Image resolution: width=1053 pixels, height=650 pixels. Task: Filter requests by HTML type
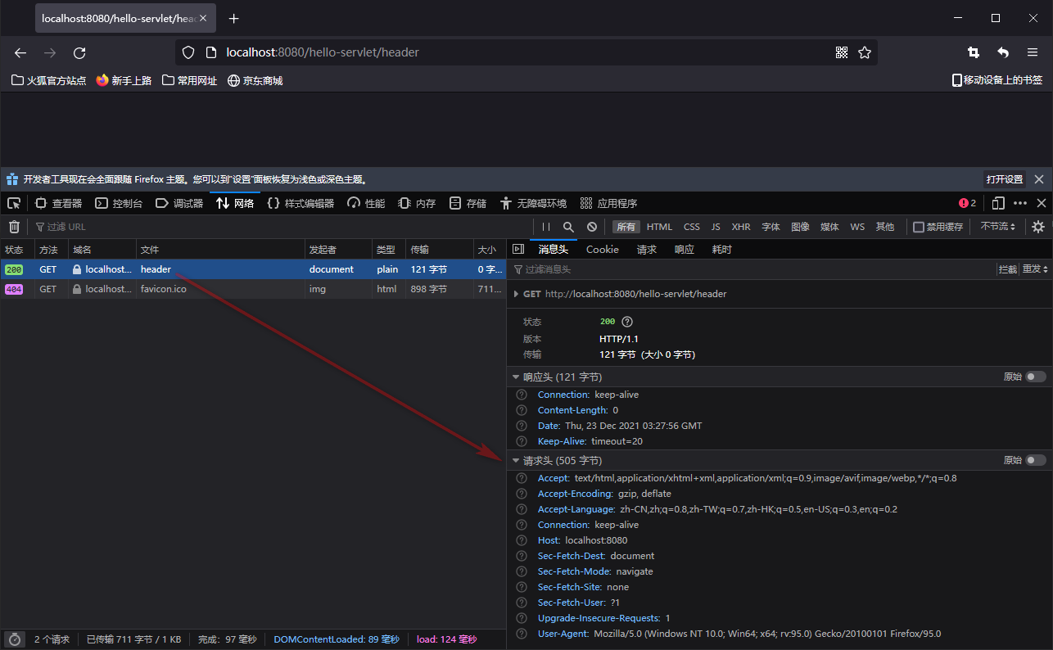coord(659,227)
